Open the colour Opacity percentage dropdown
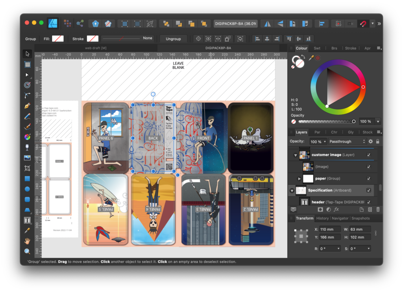 378,121
